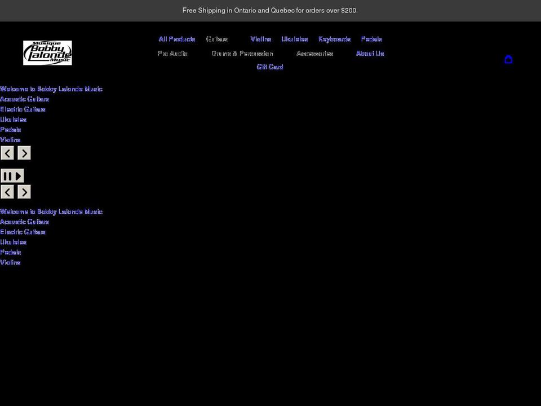Image resolution: width=541 pixels, height=406 pixels.
Task: Pause the slideshow autoplay
Action: [x=8, y=175]
